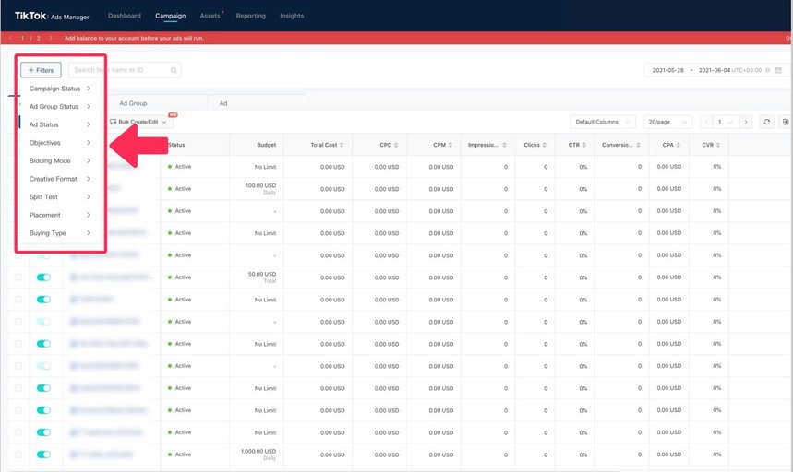The width and height of the screenshot is (793, 472).
Task: Toggle off the first campaign switch
Action: coord(43,166)
